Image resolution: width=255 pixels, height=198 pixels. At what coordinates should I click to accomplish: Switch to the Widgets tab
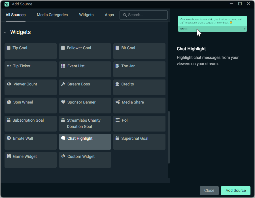(86, 15)
